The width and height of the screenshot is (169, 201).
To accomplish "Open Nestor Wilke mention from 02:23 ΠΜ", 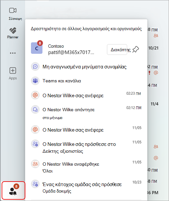I will (x=86, y=96).
